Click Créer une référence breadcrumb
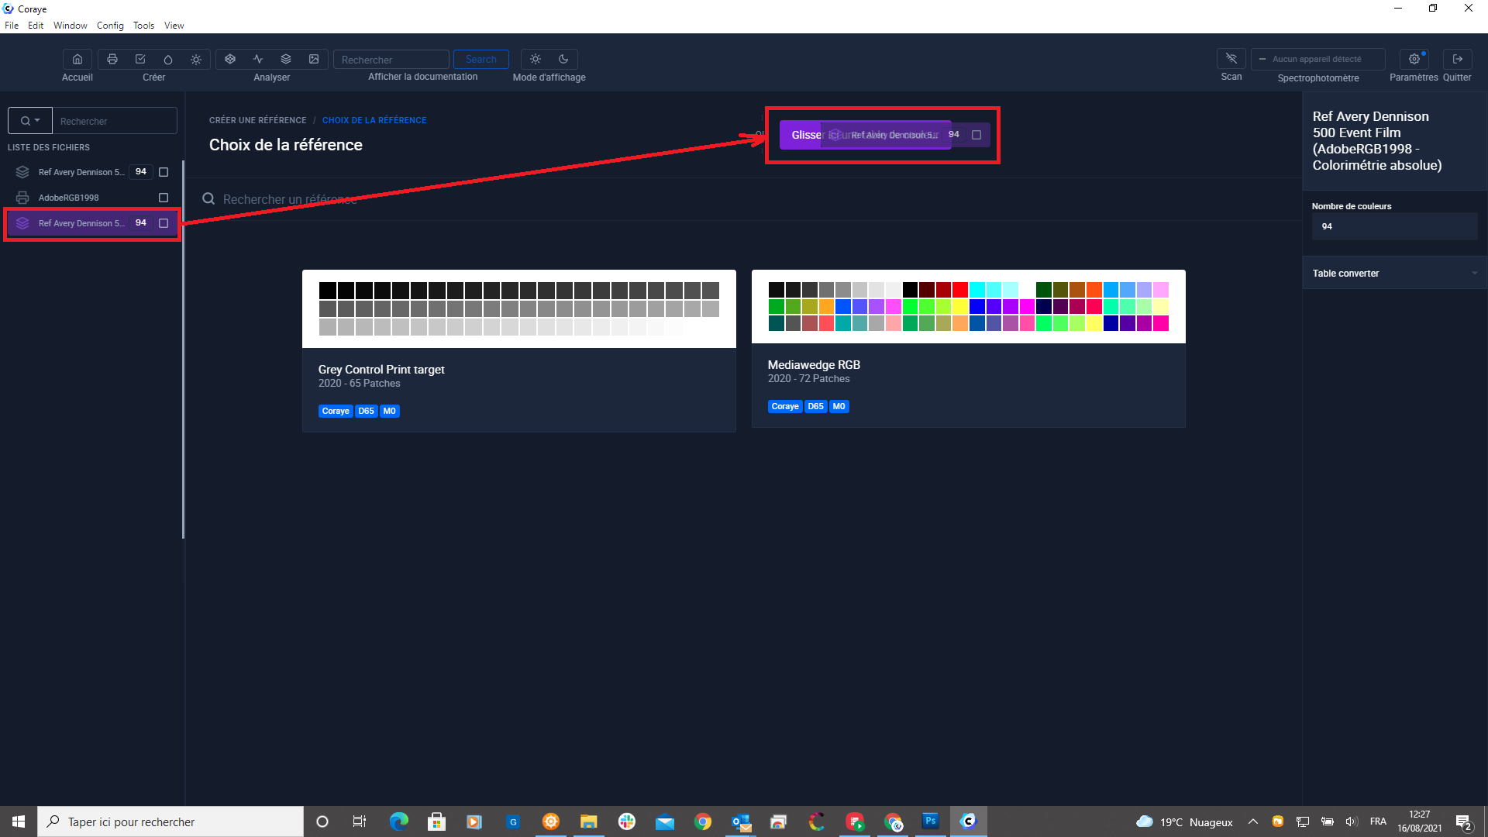This screenshot has width=1488, height=837. pos(258,120)
